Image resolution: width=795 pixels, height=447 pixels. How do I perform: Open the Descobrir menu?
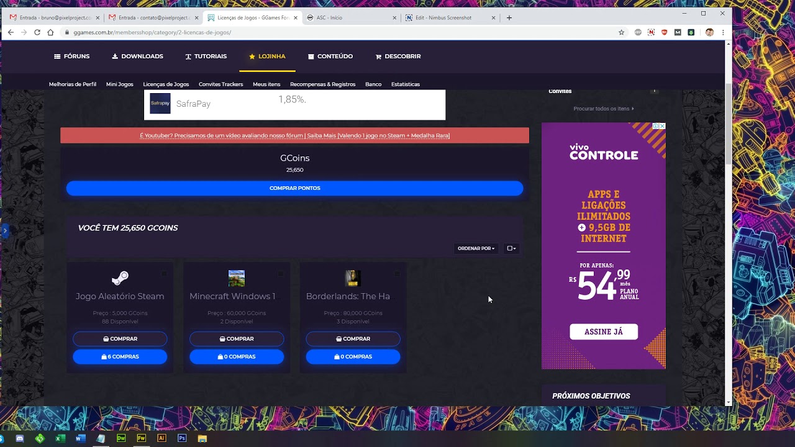click(398, 56)
